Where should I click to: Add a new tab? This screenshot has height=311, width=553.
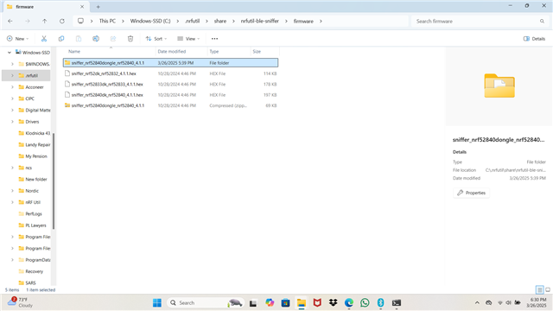(98, 7)
